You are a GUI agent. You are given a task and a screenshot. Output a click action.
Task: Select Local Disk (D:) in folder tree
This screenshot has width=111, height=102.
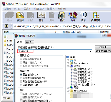(83, 72)
